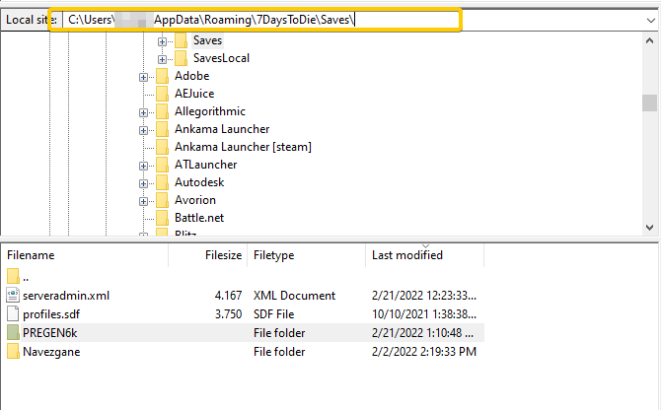
Task: Select the Navezgane folder name
Action: 51,352
